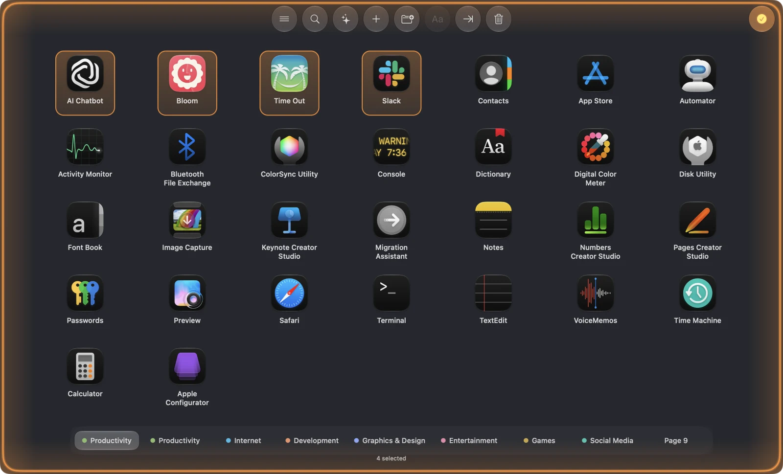Screen dimensions: 783x474
Task: Deselect the Bloom app icon
Action: point(187,73)
